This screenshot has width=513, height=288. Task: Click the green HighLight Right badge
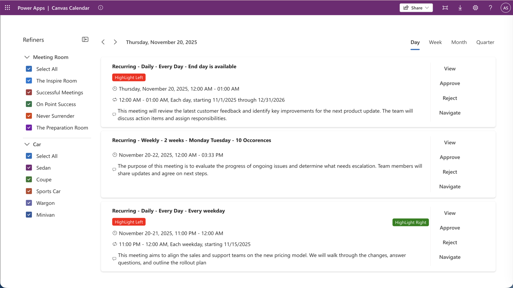pyautogui.click(x=410, y=222)
